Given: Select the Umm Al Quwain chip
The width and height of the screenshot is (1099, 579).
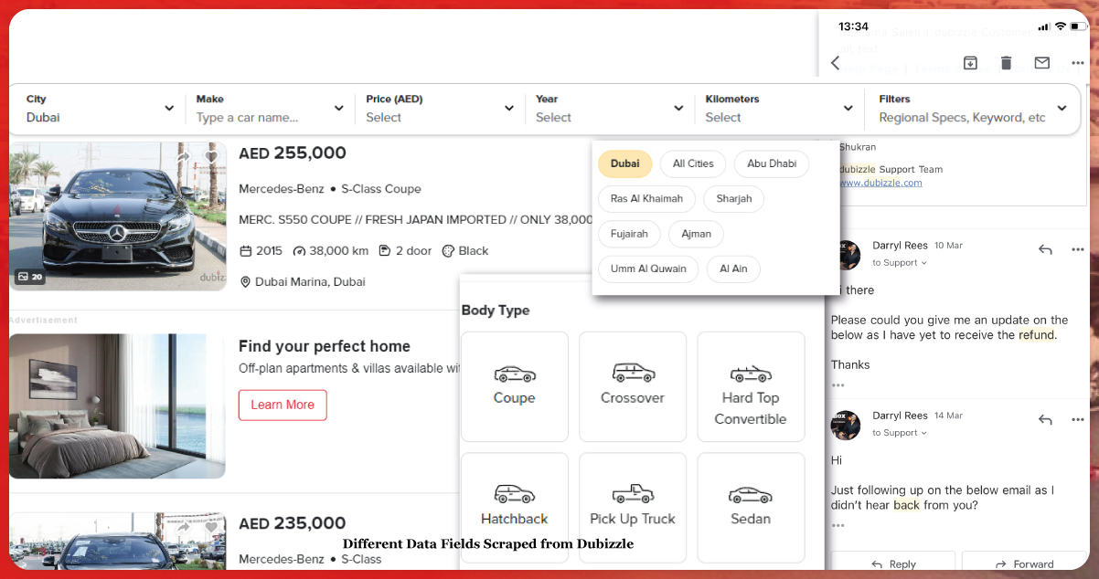Looking at the screenshot, I should pos(648,268).
